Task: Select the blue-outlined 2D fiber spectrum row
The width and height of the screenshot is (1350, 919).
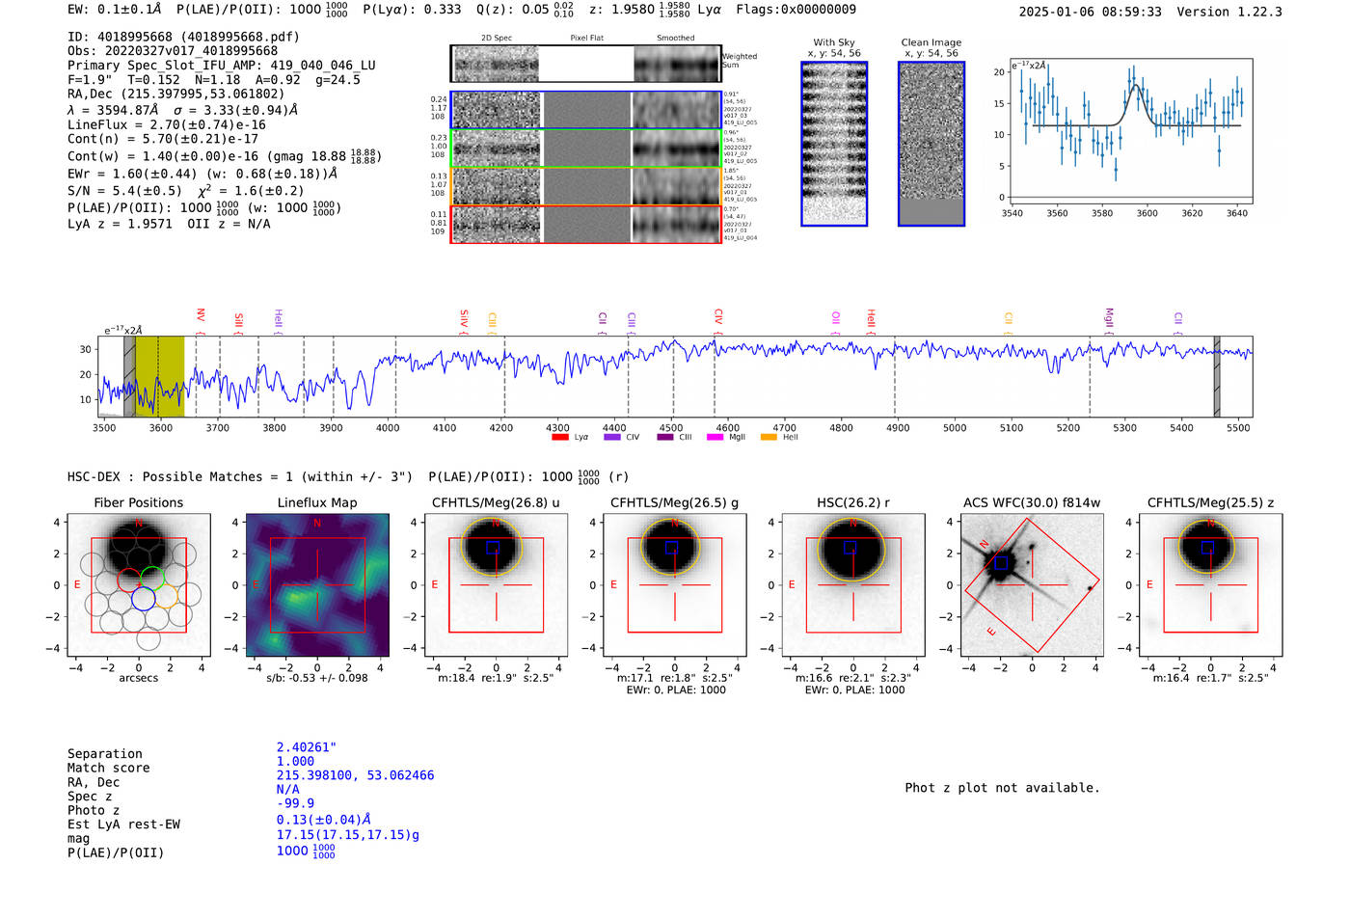Action: click(585, 110)
